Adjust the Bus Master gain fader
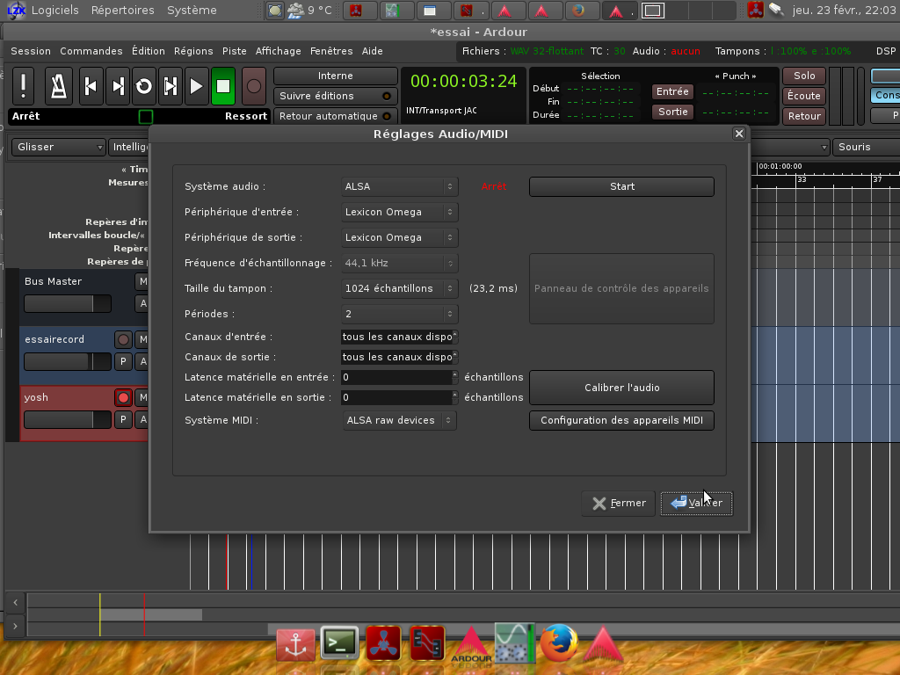This screenshot has height=675, width=900. pos(67,303)
